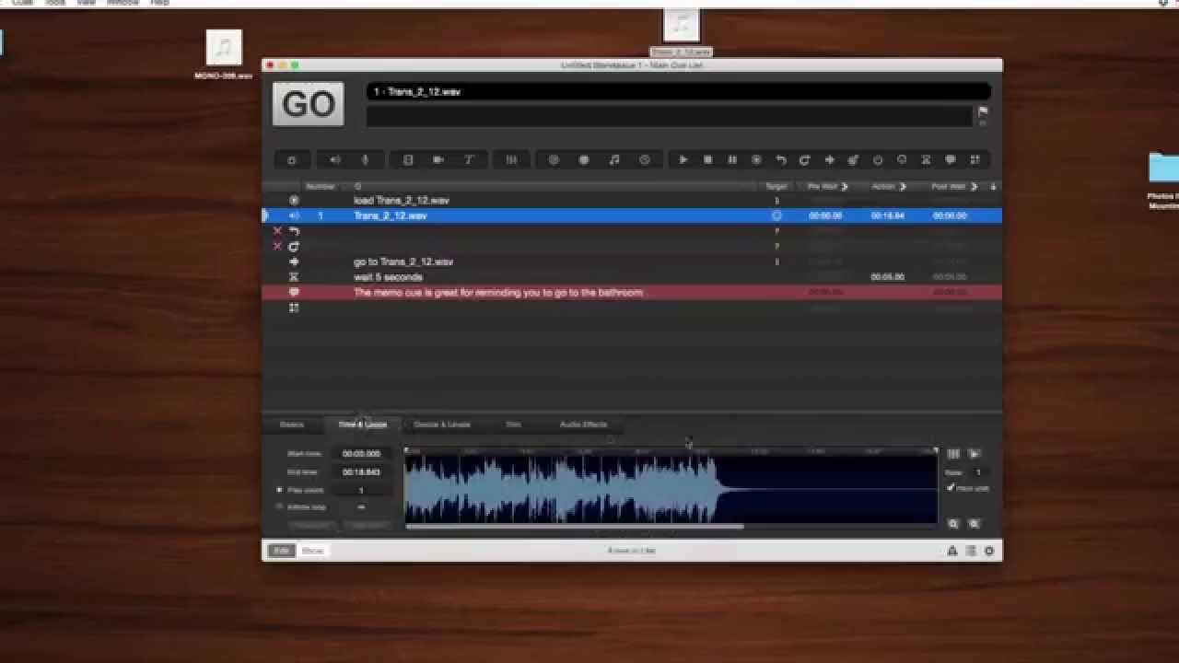Click the cue name field '1 - Trans_2_12.wav'

[679, 92]
